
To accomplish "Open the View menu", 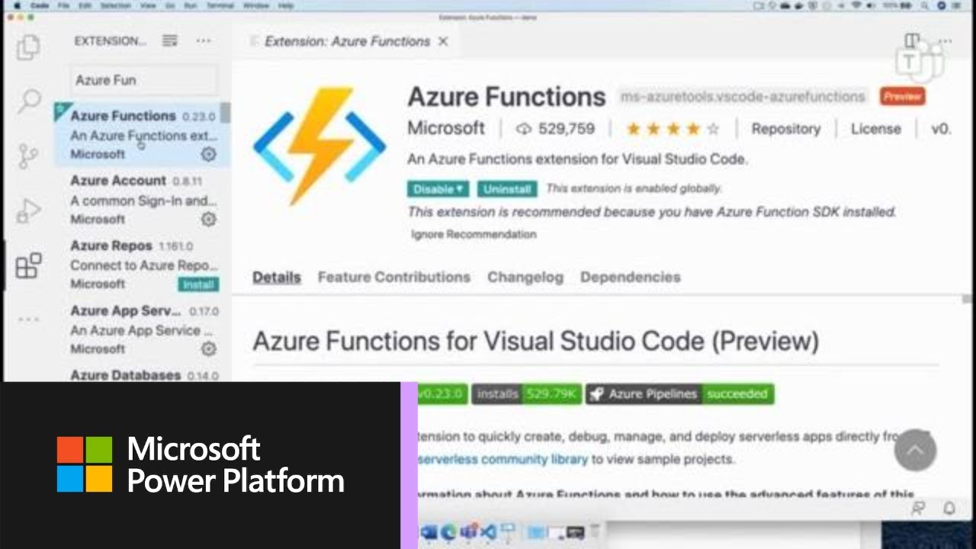I will (x=147, y=5).
